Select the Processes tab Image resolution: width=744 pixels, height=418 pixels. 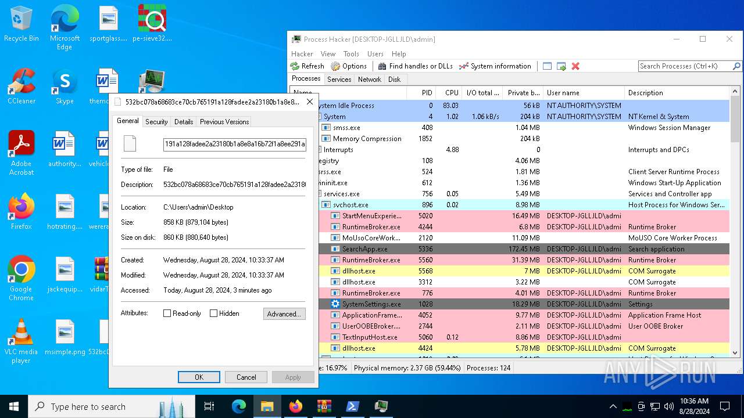coord(306,79)
